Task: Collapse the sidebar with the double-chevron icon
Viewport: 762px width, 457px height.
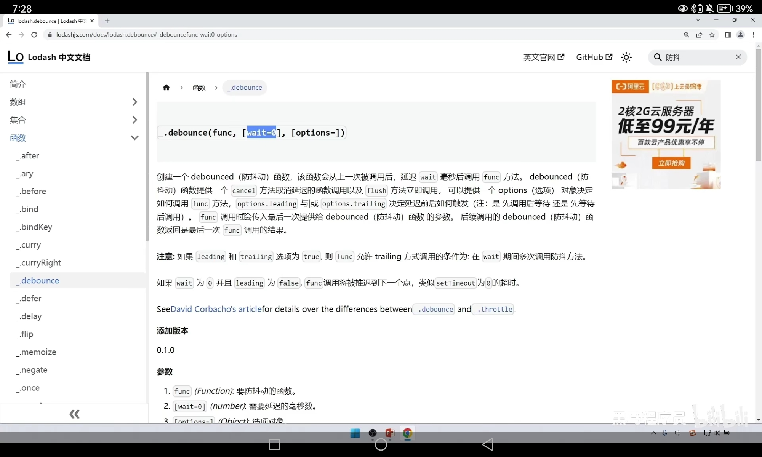Action: [x=74, y=414]
